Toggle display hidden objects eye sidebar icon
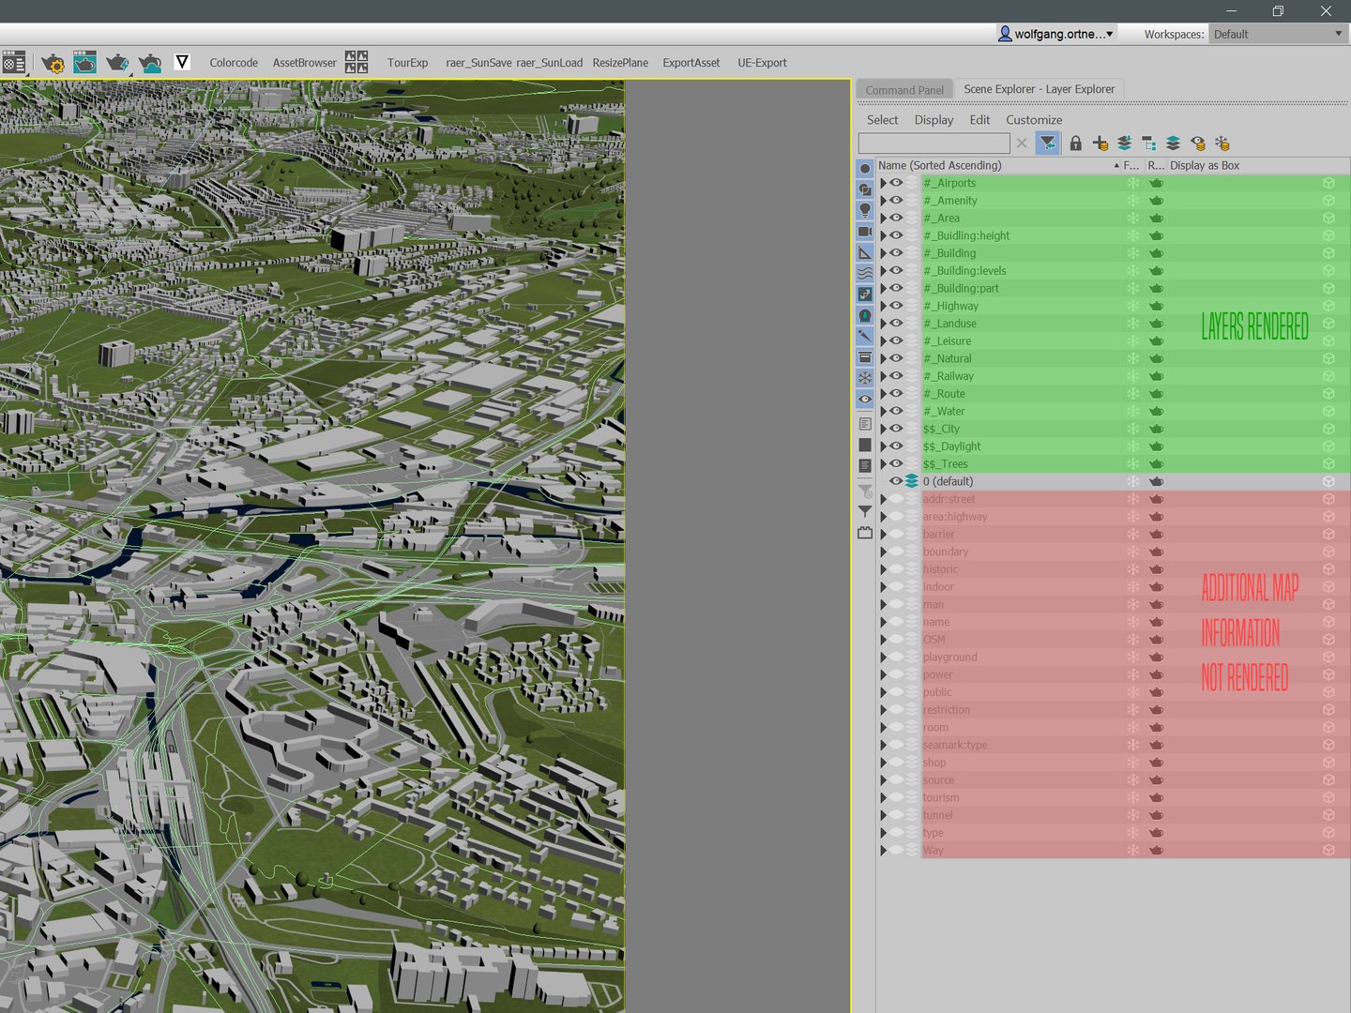The image size is (1351, 1013). pyautogui.click(x=865, y=399)
